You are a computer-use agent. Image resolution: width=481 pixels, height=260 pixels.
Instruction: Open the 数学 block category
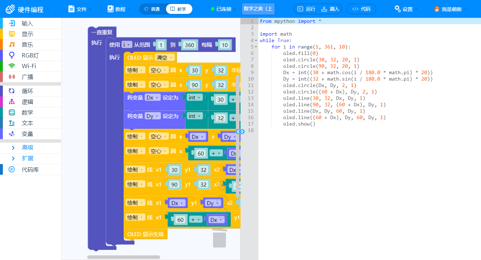pos(30,112)
